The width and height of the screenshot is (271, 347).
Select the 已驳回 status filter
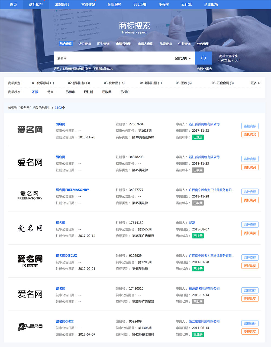pyautogui.click(x=107, y=92)
